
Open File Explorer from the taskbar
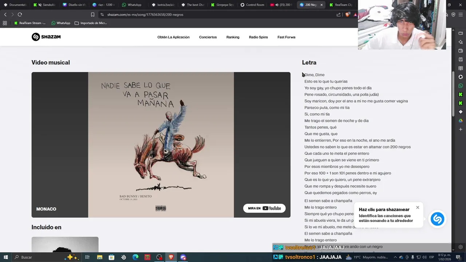click(99, 257)
